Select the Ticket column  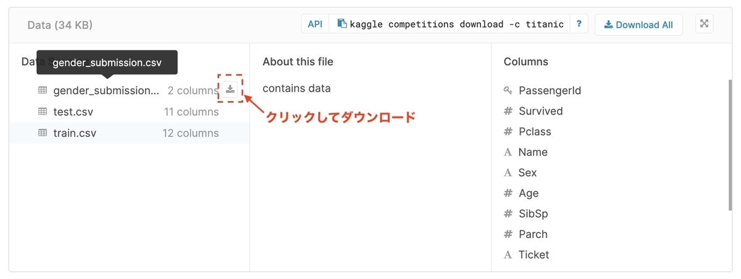[x=534, y=254]
